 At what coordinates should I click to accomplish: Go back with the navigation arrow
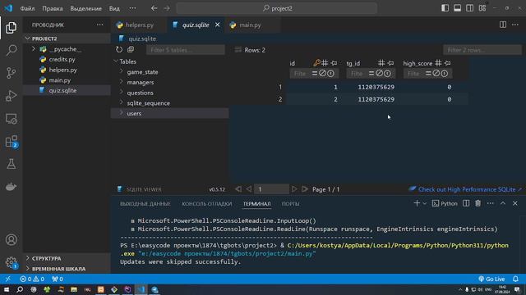pyautogui.click(x=154, y=8)
